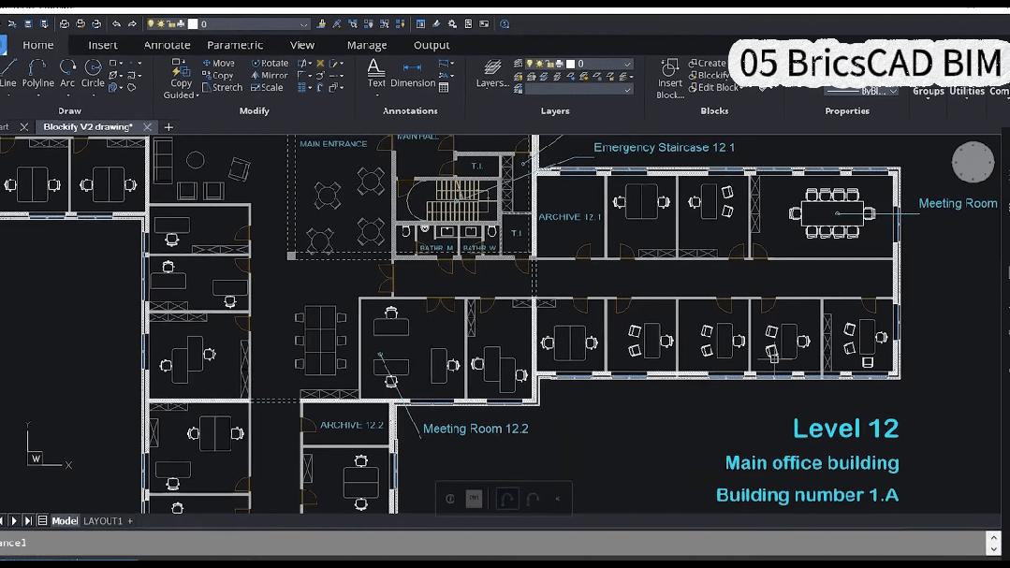Click Edit Block button

click(713, 88)
